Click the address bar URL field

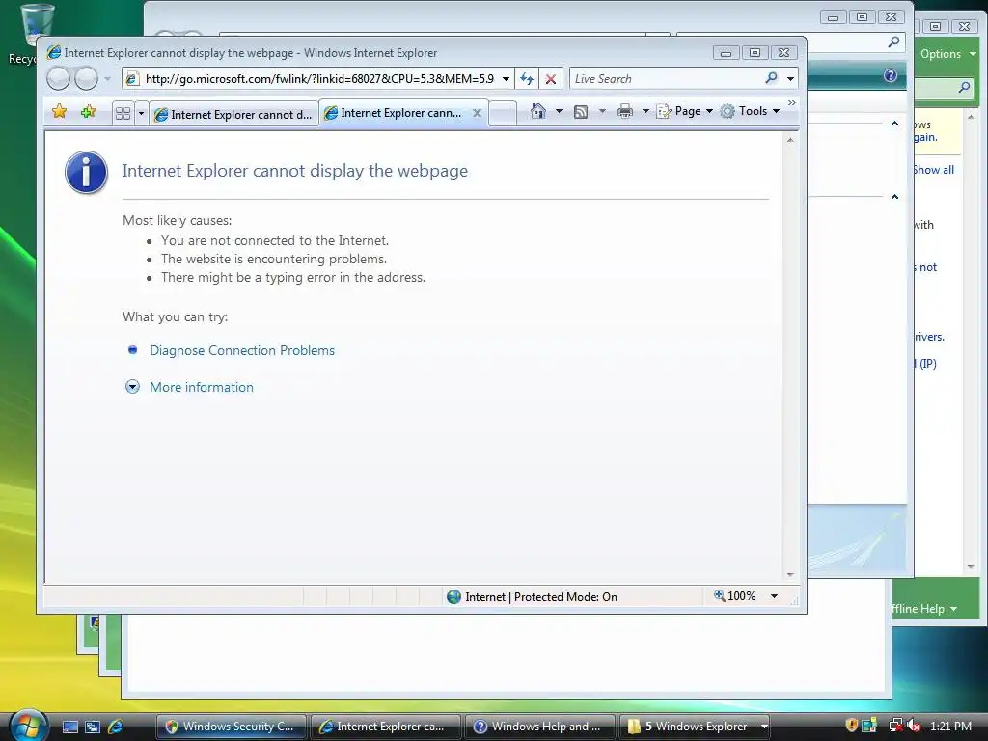point(318,79)
